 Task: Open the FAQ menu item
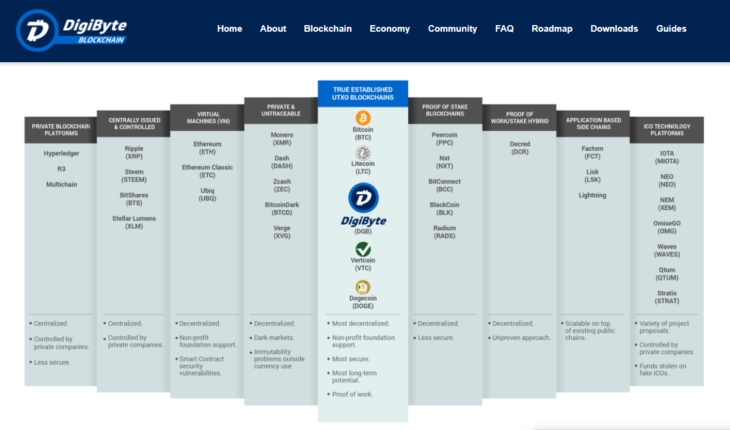(x=505, y=29)
